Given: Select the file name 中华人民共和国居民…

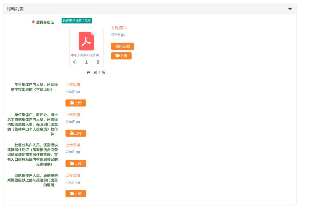Looking at the screenshot, I should [x=86, y=55].
